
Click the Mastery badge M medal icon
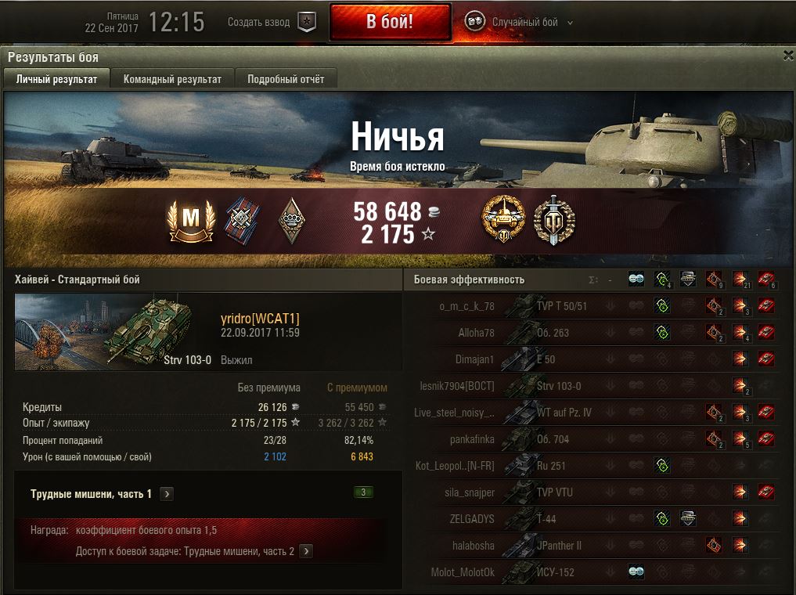pyautogui.click(x=192, y=222)
